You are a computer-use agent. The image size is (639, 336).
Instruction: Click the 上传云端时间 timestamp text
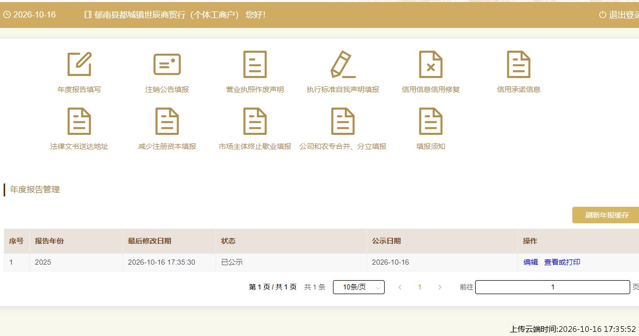tap(573, 329)
